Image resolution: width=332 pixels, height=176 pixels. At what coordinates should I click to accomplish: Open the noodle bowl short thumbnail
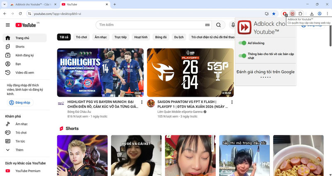tap(298, 156)
